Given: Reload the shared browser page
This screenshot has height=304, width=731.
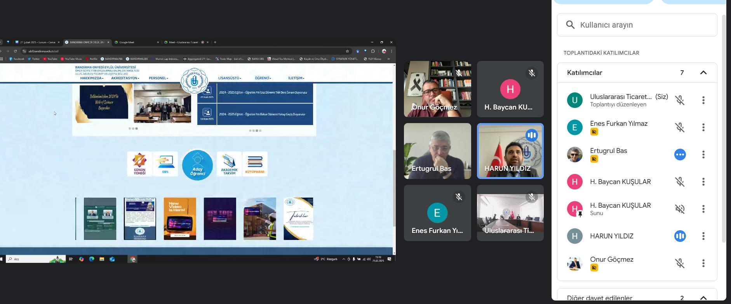Looking at the screenshot, I should coord(16,51).
